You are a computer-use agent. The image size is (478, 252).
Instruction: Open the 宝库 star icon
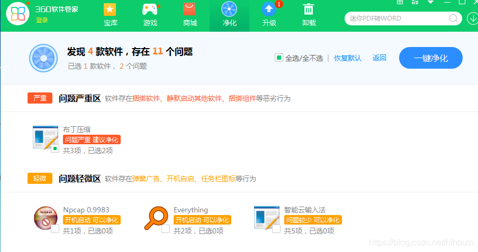[x=110, y=10]
